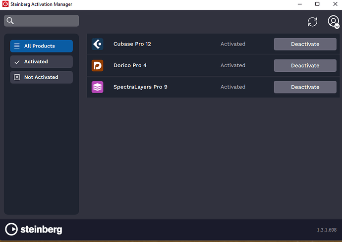342x242 pixels.
Task: Click the Cubase Pro 12 product icon
Action: 97,44
